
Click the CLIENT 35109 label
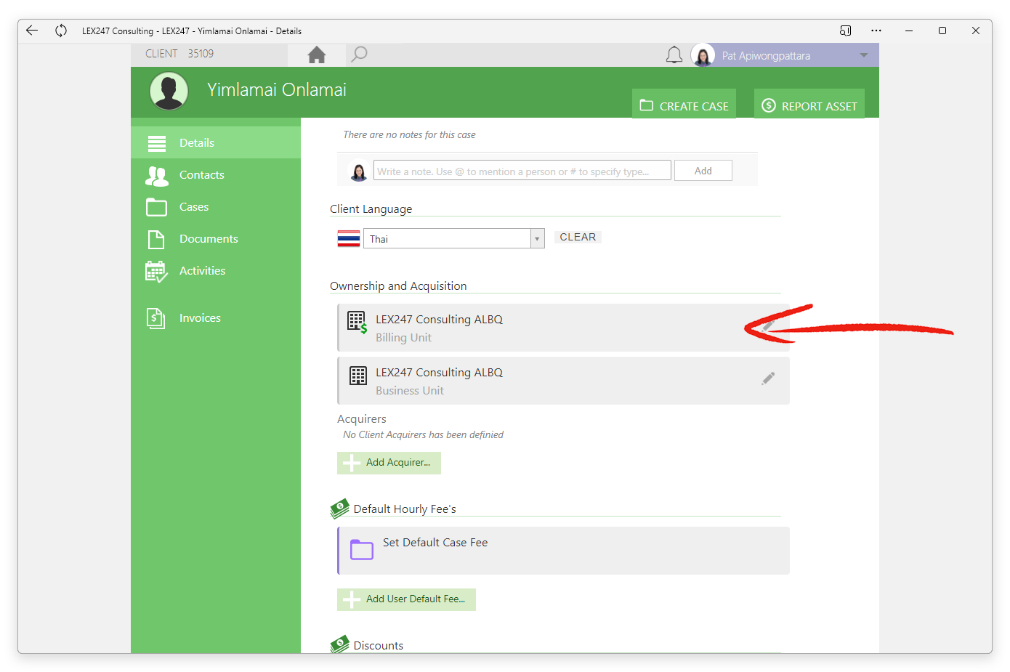(x=179, y=54)
